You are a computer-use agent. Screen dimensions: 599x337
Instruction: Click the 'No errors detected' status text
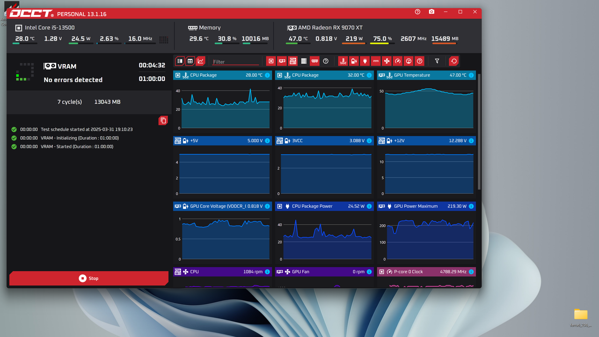pos(73,80)
